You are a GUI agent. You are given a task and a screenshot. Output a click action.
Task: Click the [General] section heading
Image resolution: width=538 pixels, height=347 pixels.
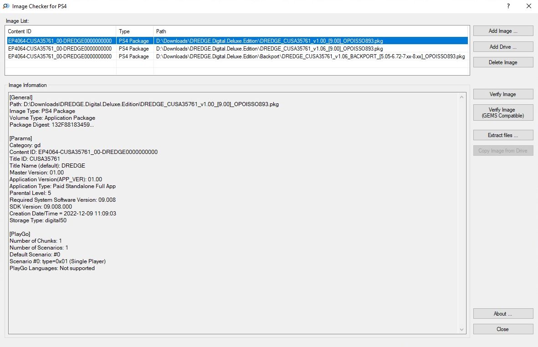pyautogui.click(x=21, y=97)
